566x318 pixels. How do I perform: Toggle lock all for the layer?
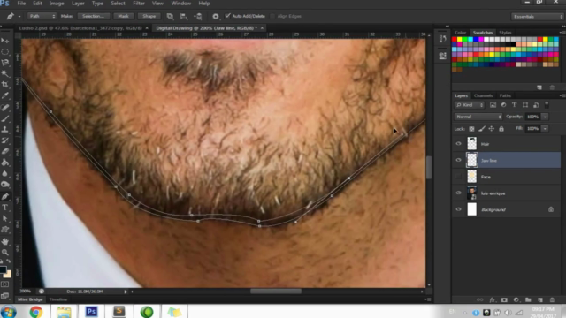(501, 129)
